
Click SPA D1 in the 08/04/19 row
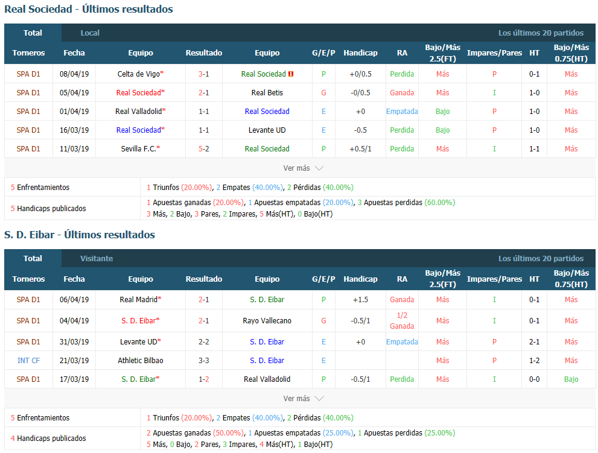pos(28,74)
